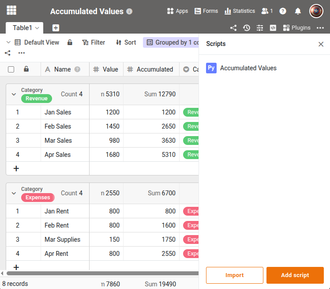Open Forms from the top bar

[206, 11]
